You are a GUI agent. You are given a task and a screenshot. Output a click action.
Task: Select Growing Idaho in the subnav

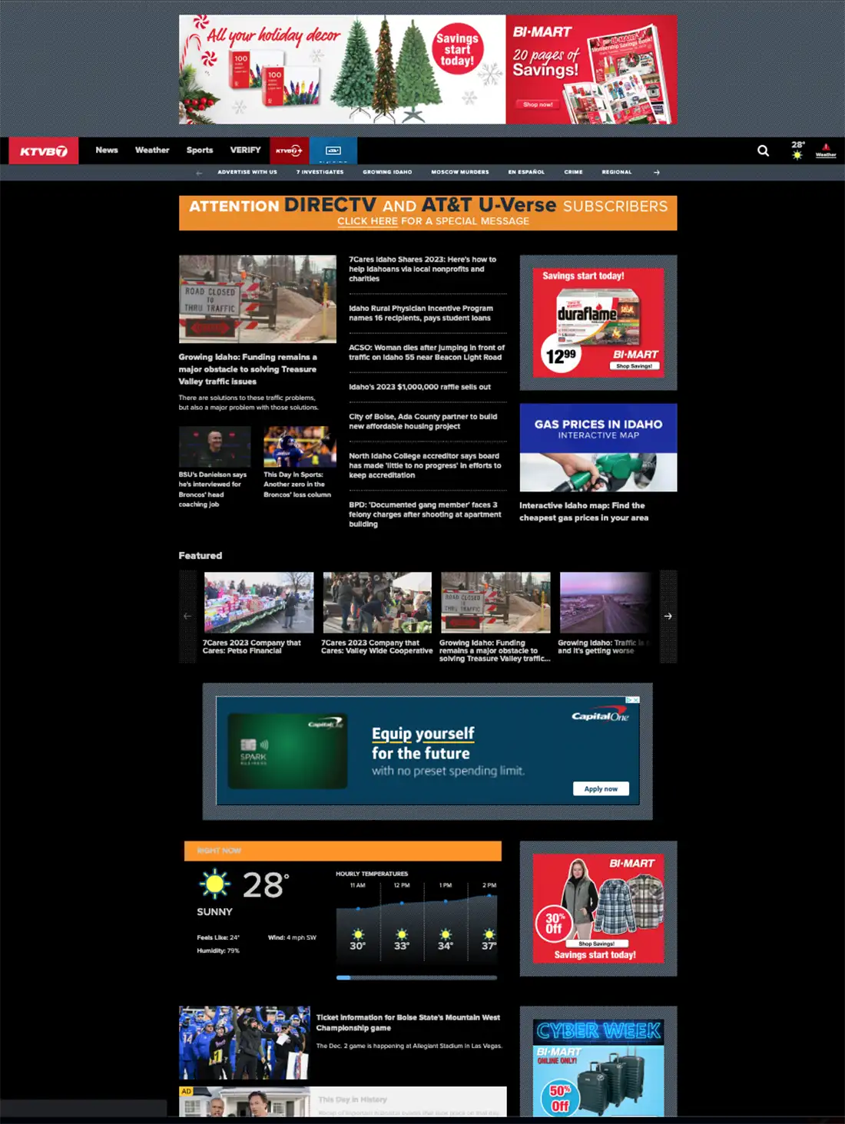pyautogui.click(x=387, y=172)
